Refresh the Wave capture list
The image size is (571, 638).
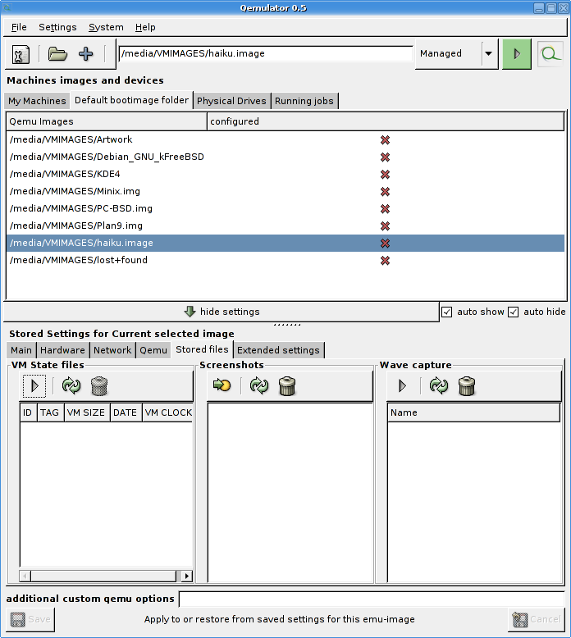pyautogui.click(x=439, y=385)
